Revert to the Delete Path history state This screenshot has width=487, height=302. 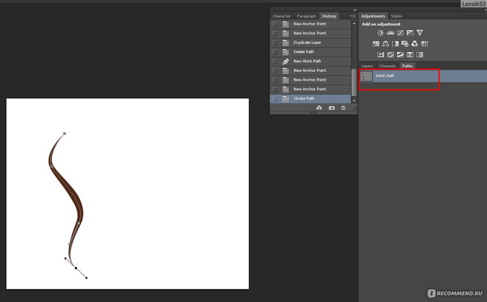click(310, 52)
